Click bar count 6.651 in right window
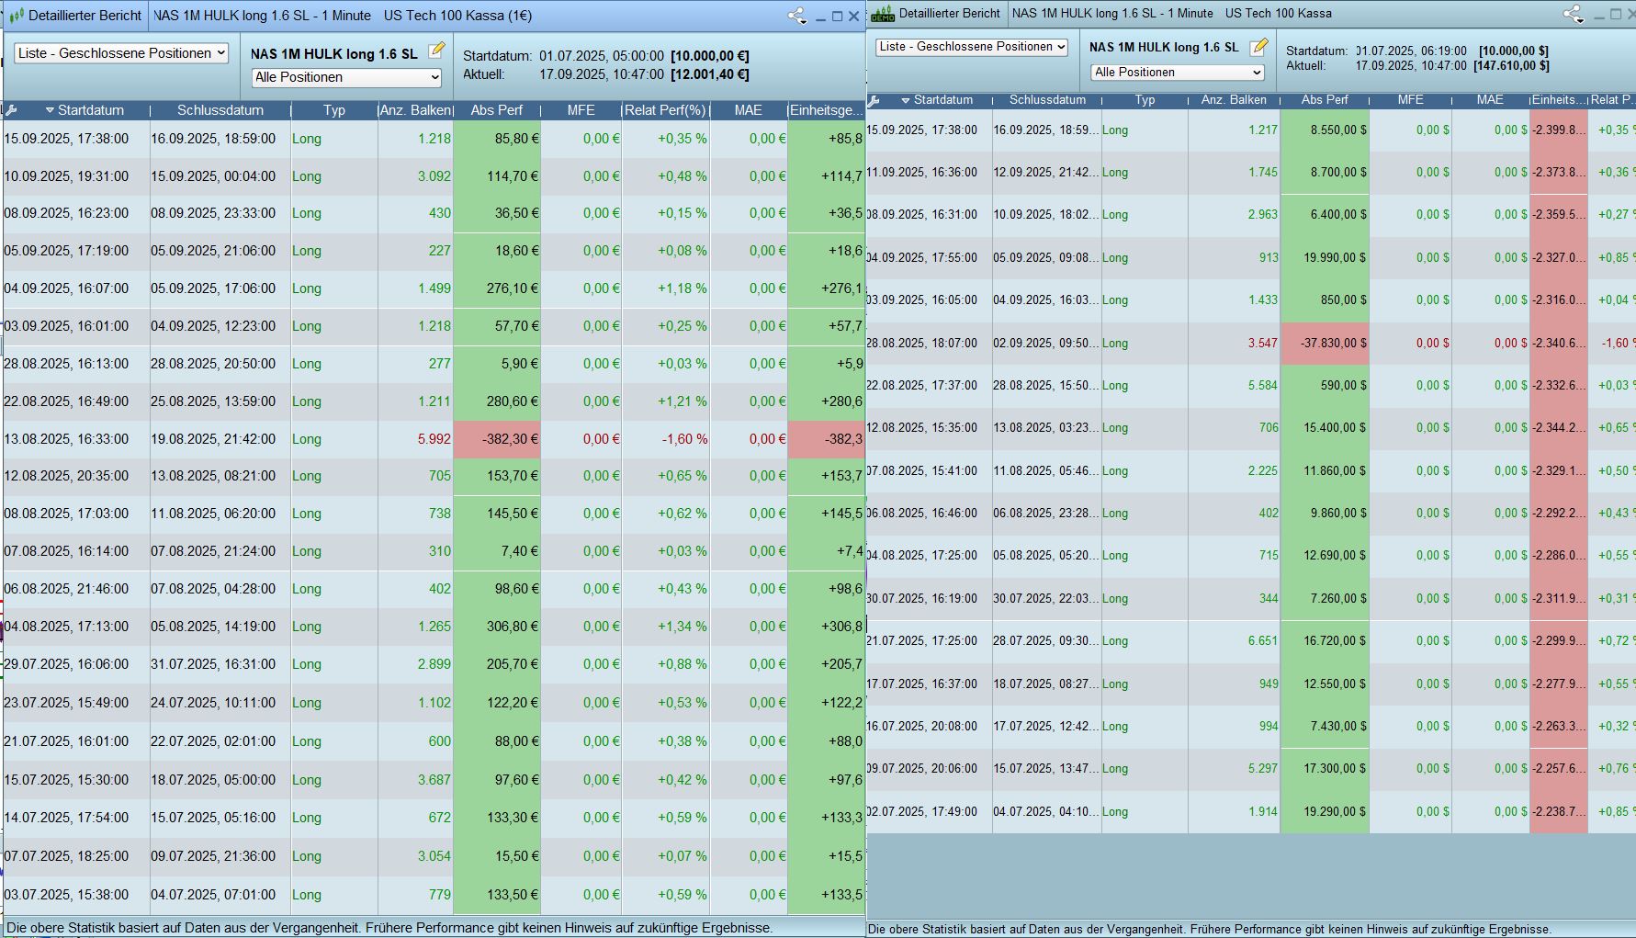Viewport: 1636px width, 938px height. [x=1262, y=640]
